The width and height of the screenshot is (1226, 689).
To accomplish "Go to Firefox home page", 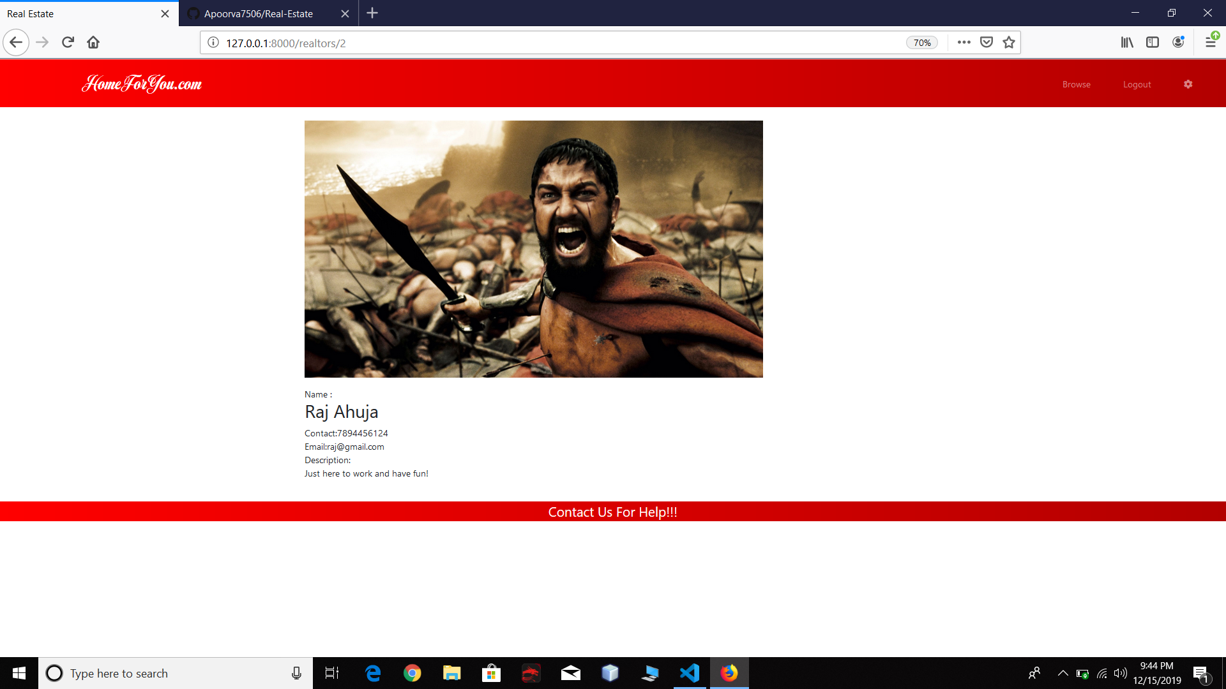I will 93,42.
